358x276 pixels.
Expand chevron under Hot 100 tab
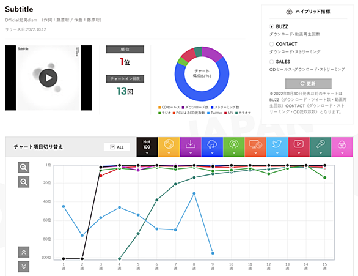click(x=147, y=153)
